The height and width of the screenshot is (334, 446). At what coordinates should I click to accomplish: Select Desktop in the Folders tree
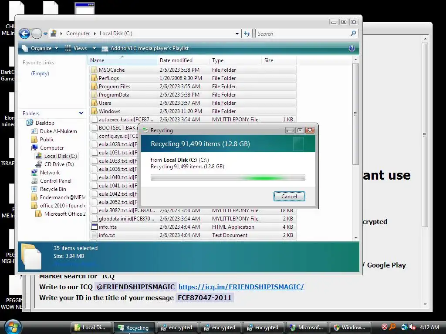point(45,123)
